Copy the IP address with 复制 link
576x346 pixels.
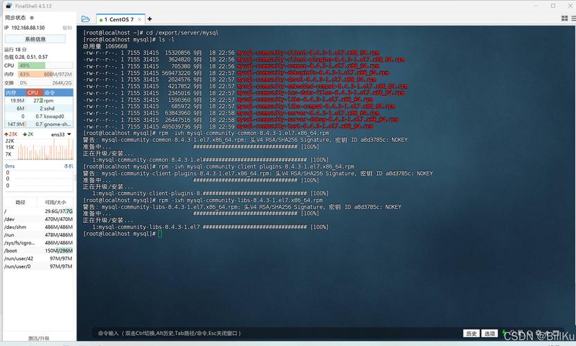(x=67, y=28)
